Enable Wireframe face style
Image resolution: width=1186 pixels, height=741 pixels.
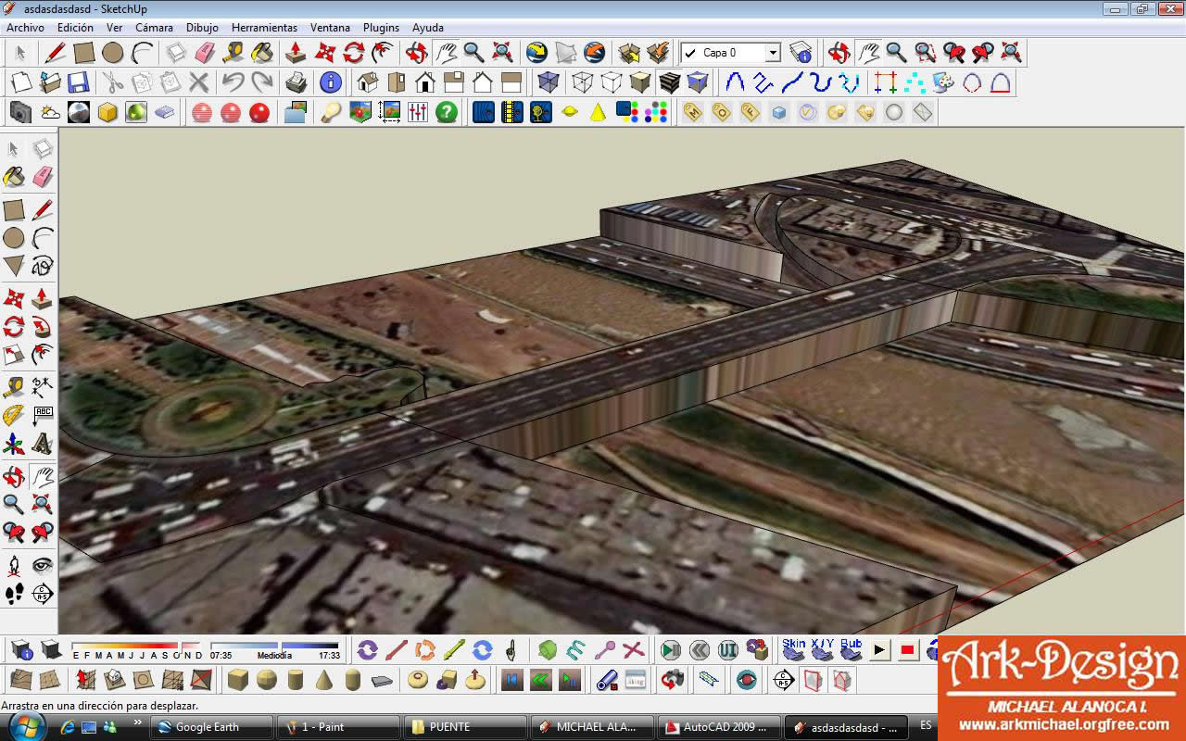583,82
